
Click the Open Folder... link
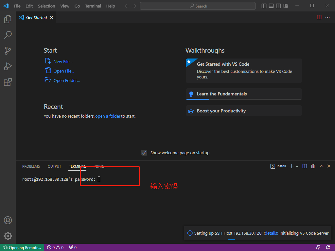pyautogui.click(x=66, y=80)
